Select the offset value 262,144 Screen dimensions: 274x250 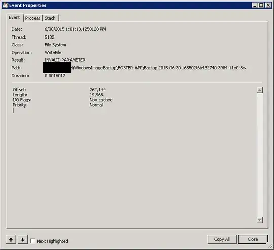pos(97,90)
